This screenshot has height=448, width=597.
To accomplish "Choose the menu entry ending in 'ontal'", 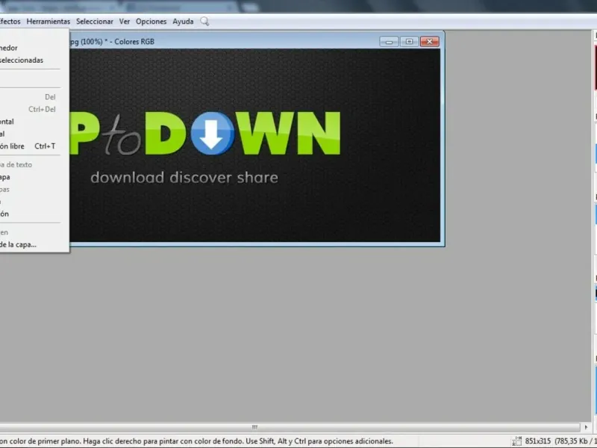I will 31,122.
